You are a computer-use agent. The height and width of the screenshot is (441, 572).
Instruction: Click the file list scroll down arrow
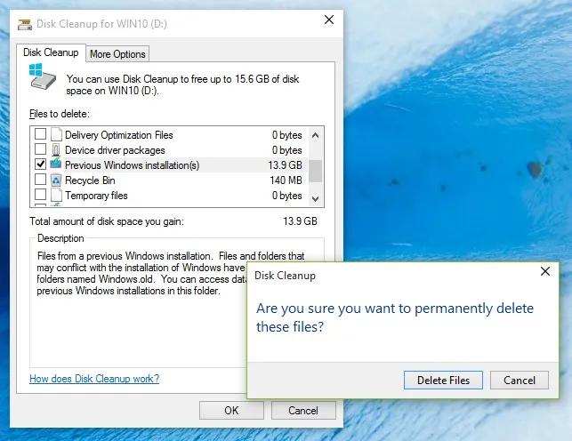[x=316, y=198]
